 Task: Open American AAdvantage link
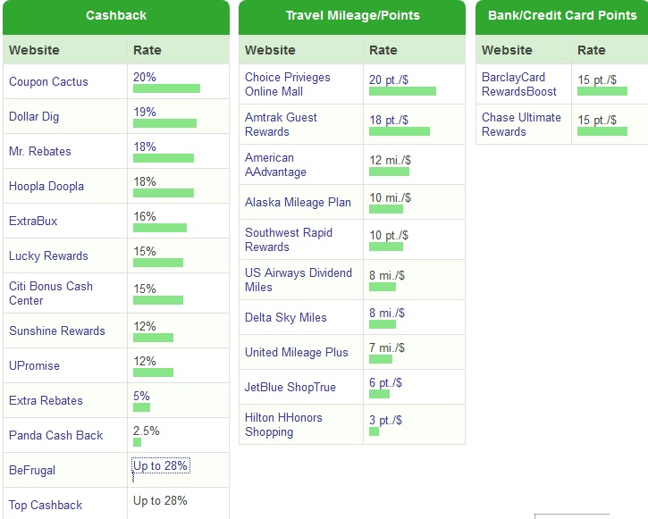[275, 164]
